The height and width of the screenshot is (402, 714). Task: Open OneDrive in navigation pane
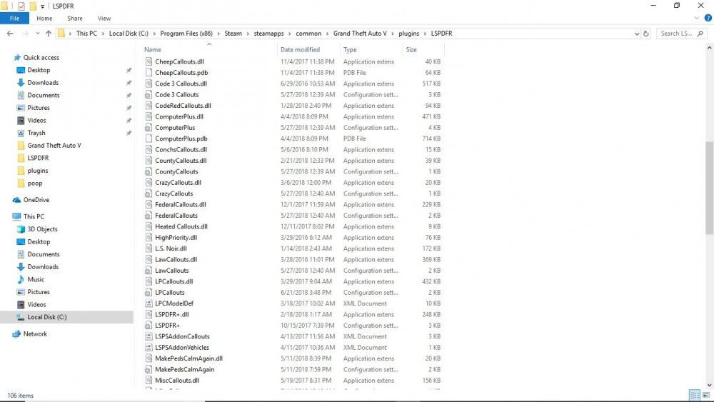click(x=36, y=200)
